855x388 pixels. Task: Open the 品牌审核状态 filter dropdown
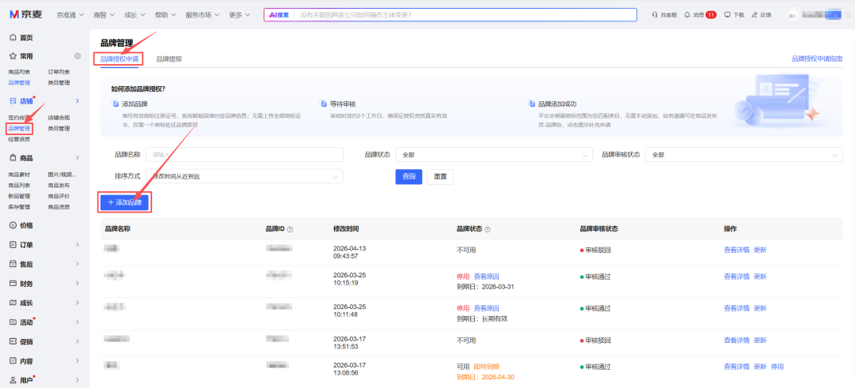tap(743, 155)
